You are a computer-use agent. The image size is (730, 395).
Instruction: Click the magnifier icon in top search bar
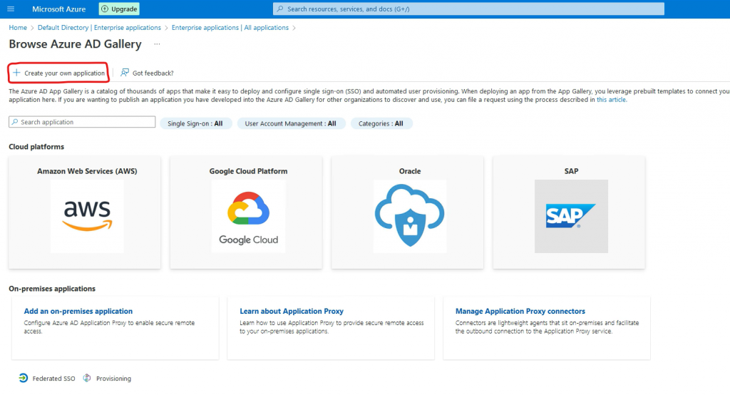coord(279,9)
